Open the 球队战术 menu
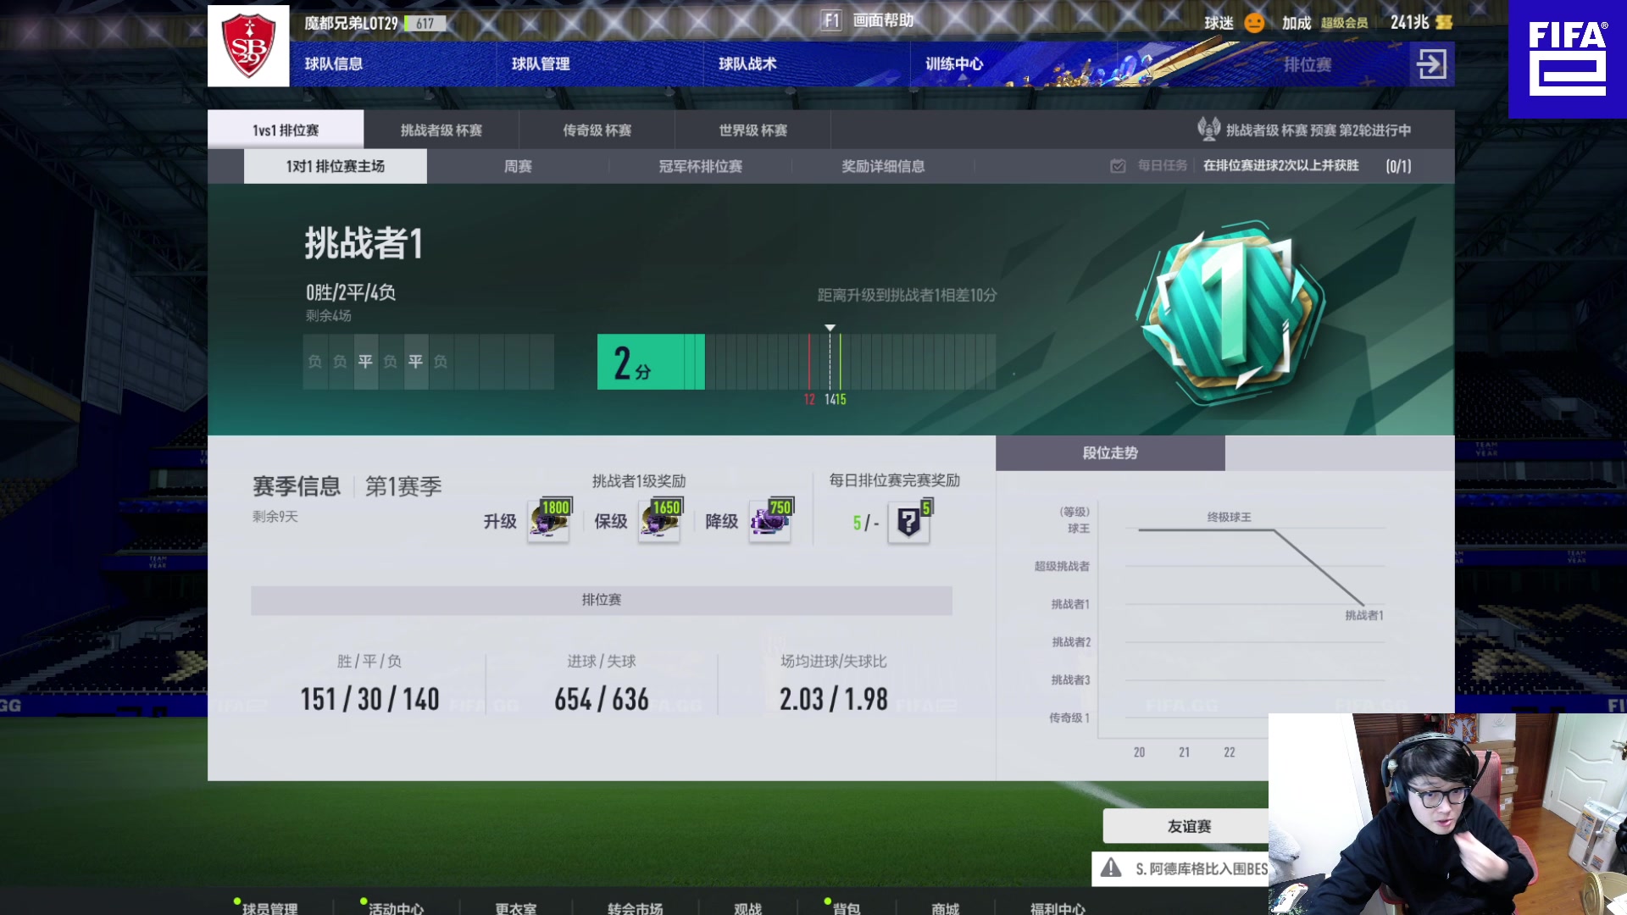The image size is (1627, 915). point(747,64)
